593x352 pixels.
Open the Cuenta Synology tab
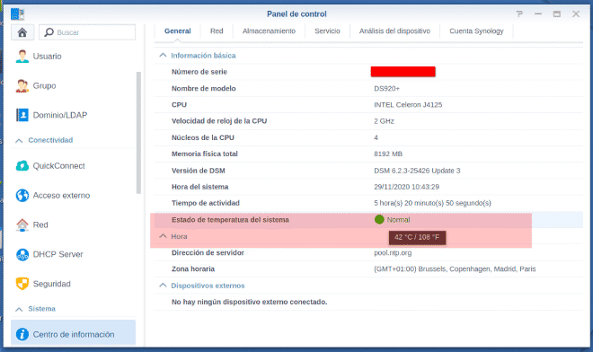(476, 31)
